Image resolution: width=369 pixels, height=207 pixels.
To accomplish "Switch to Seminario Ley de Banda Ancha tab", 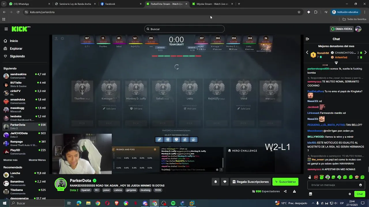I will pos(75,4).
